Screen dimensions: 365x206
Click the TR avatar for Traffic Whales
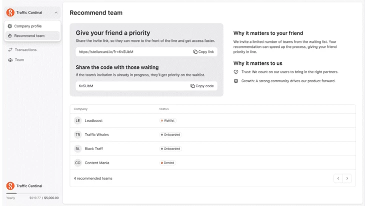77,135
